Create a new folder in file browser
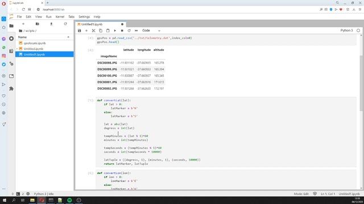364x204 pixels. point(37,24)
